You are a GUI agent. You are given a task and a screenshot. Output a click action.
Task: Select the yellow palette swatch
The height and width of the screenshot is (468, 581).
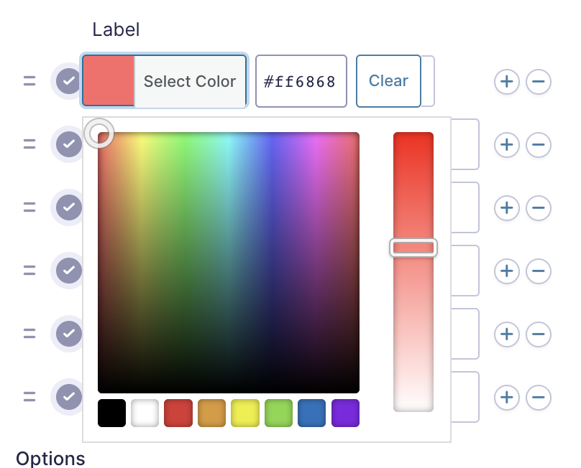point(244,413)
